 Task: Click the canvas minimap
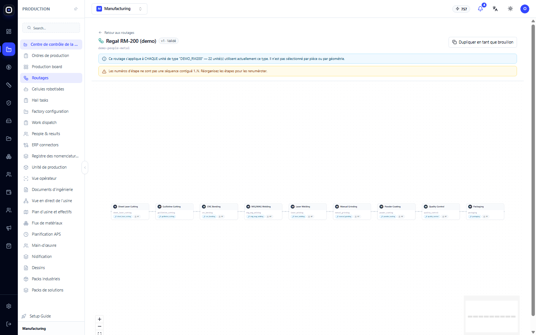[x=492, y=315]
